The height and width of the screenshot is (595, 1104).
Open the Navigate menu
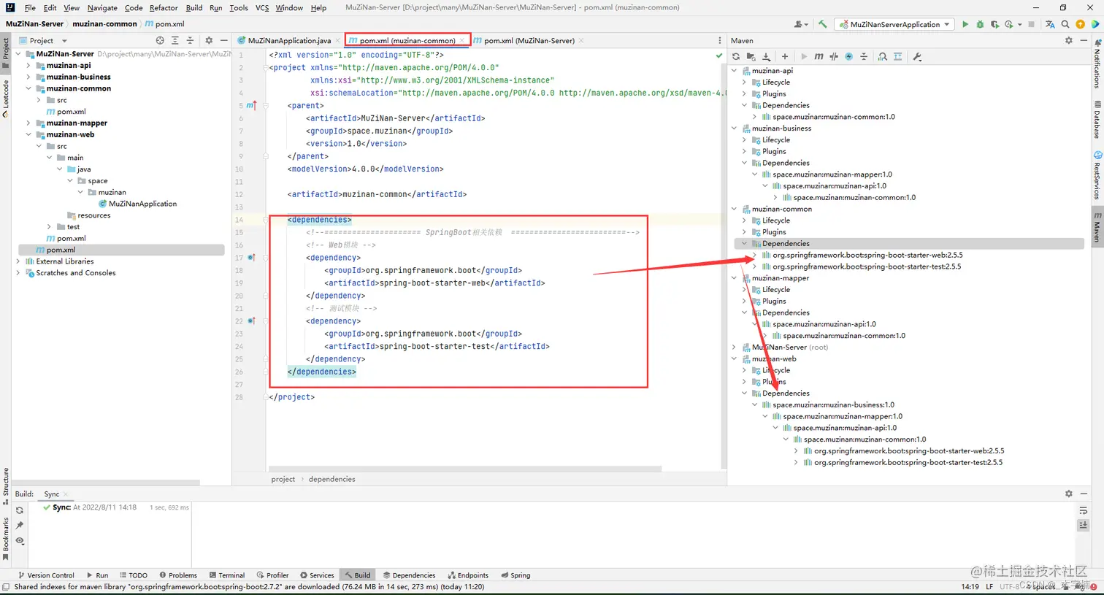click(x=102, y=7)
